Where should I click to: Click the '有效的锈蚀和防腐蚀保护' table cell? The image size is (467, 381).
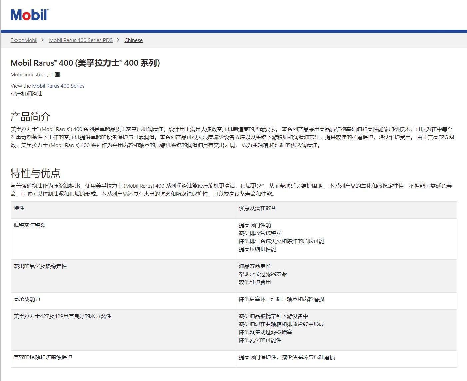tap(123, 359)
